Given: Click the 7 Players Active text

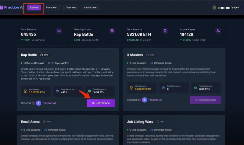Looking at the screenshot, I should pos(60,63).
